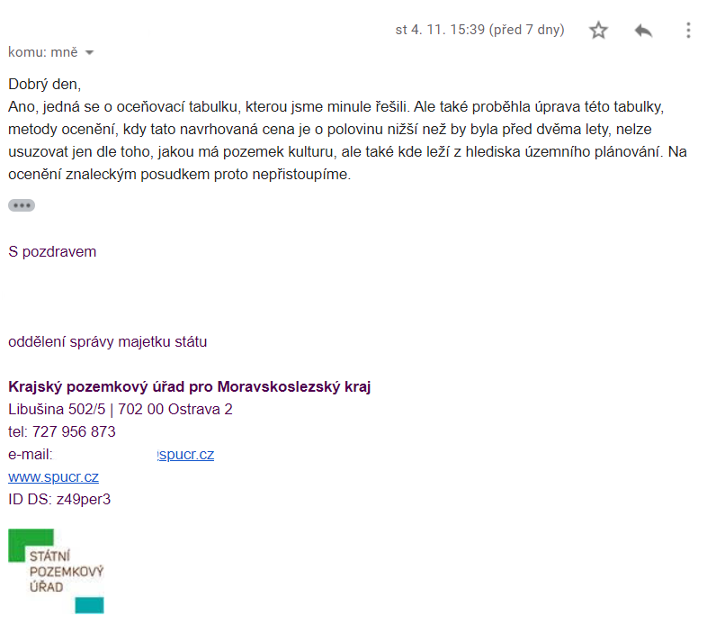Image resolution: width=707 pixels, height=625 pixels.
Task: Click the data box ID z49per3
Action: pyautogui.click(x=59, y=499)
